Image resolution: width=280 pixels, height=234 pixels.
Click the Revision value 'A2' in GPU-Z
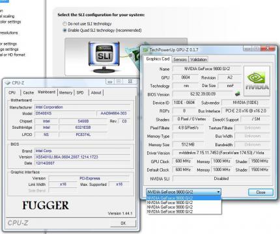click(x=229, y=77)
